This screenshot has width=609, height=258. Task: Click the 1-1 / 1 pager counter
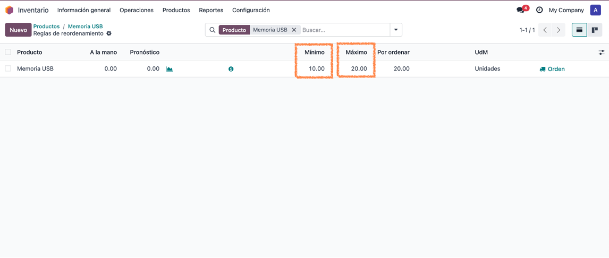pyautogui.click(x=527, y=30)
